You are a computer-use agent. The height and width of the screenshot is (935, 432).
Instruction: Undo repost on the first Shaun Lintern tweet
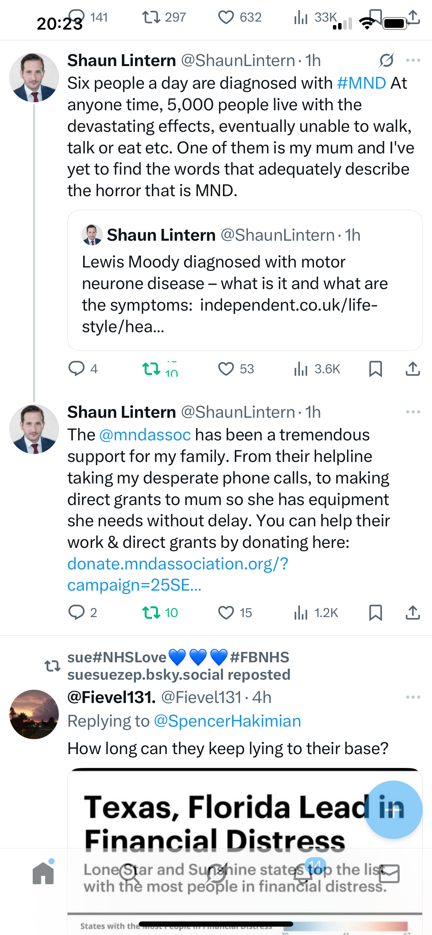pyautogui.click(x=151, y=369)
